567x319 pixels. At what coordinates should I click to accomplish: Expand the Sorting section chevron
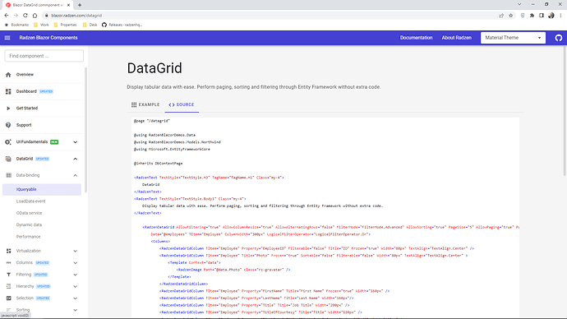(76, 310)
